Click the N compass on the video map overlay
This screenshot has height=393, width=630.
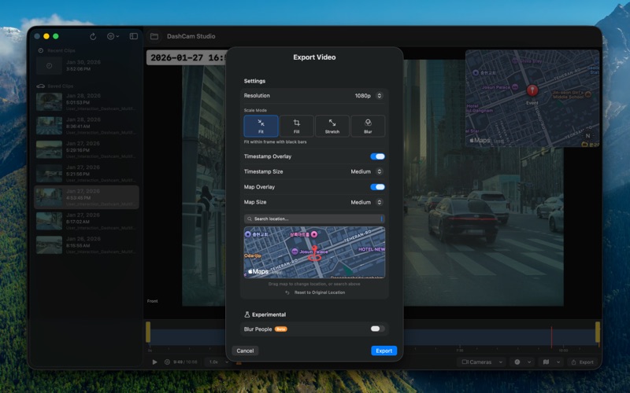tap(587, 136)
